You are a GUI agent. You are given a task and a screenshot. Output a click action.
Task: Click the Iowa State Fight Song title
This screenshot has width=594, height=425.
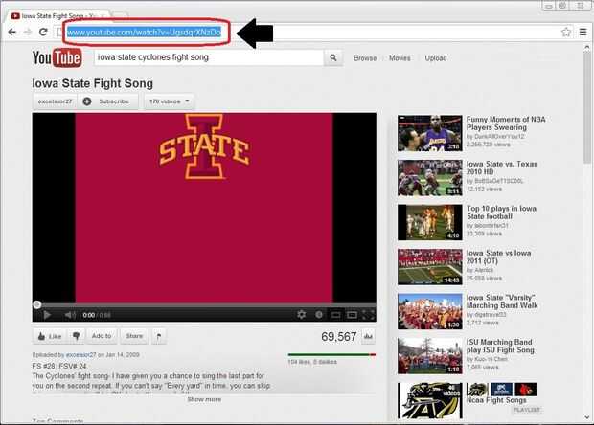click(92, 83)
